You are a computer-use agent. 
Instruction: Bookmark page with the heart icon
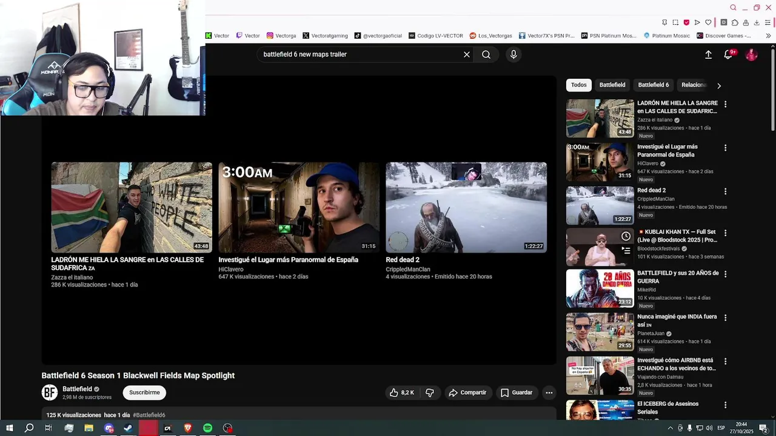[708, 22]
